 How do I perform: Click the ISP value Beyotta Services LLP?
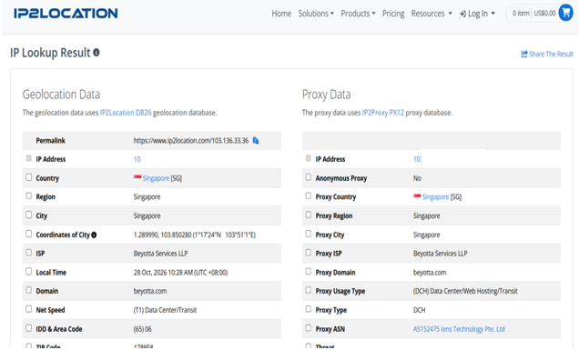click(160, 254)
